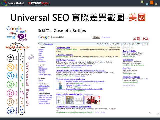Open Image results for cosmetic bottles
Image resolution: width=160 pixels, height=120 pixels.
(69, 94)
